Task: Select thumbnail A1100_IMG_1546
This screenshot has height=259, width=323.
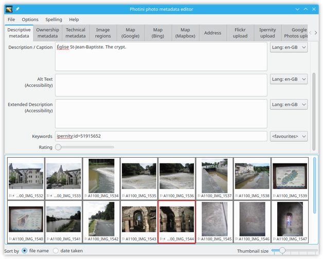Action: click(252, 221)
